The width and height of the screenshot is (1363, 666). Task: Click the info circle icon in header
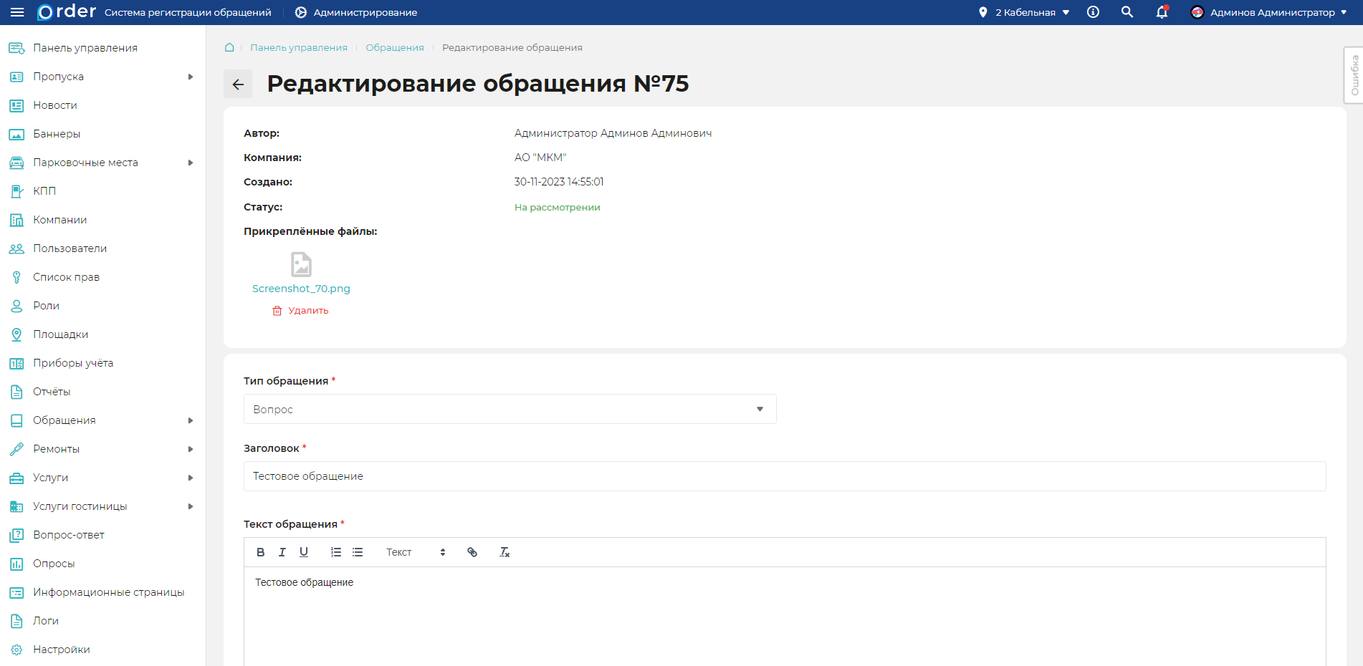[x=1093, y=12]
